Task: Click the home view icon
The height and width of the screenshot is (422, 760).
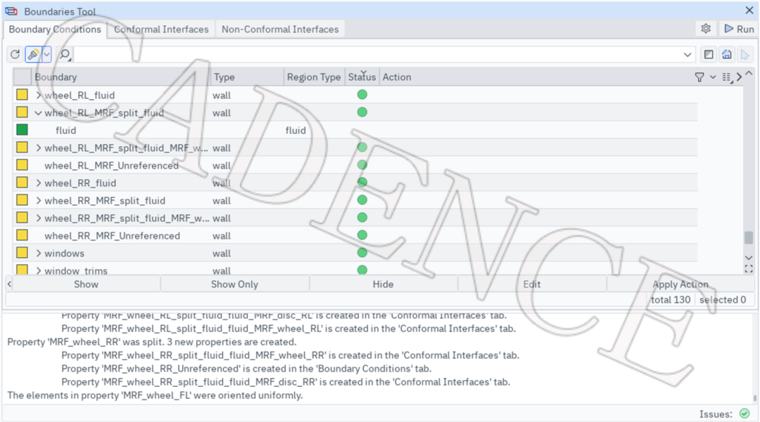Action: coord(726,55)
